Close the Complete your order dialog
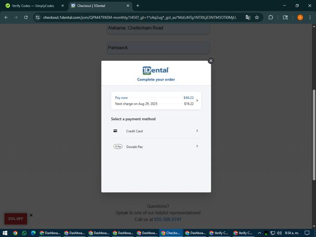The image size is (316, 237). click(x=211, y=61)
